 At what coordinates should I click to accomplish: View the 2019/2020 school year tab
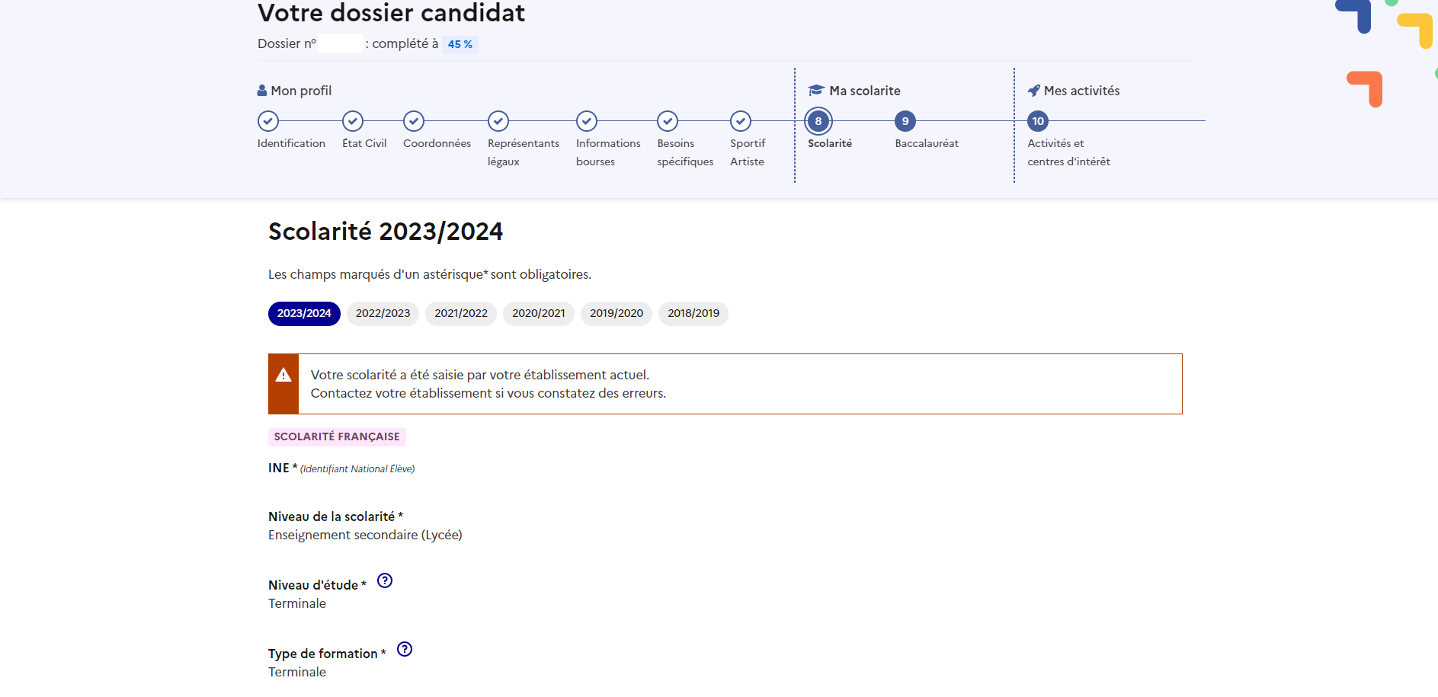coord(617,314)
